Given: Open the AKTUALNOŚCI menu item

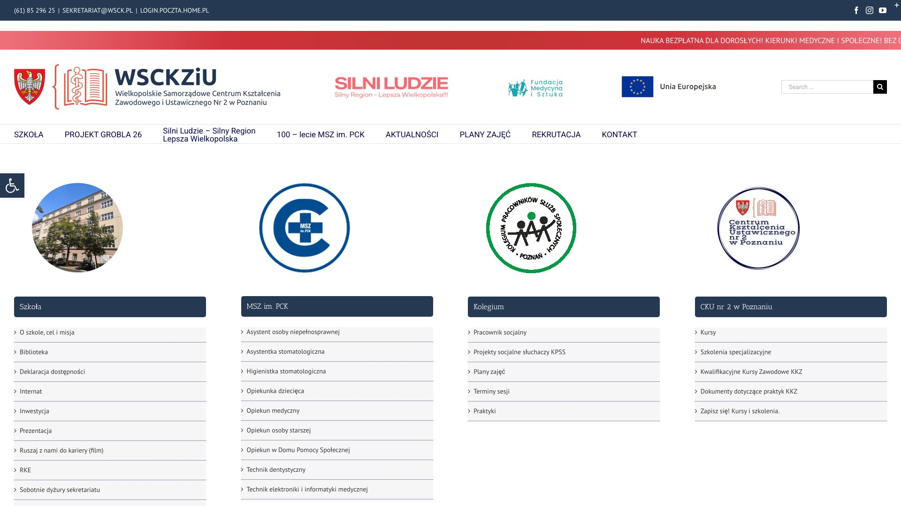Looking at the screenshot, I should coord(412,134).
